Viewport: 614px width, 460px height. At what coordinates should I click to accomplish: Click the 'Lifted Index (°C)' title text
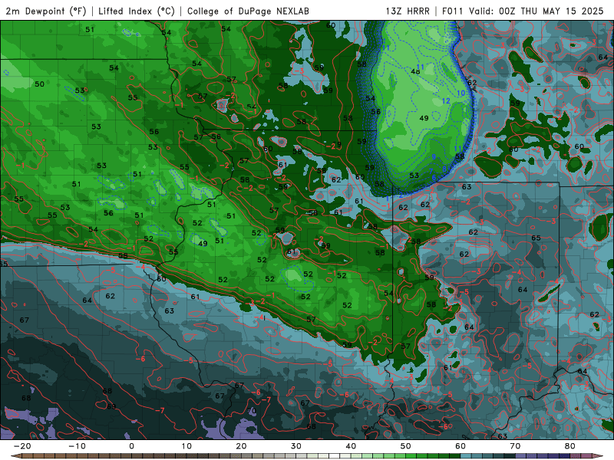point(137,11)
